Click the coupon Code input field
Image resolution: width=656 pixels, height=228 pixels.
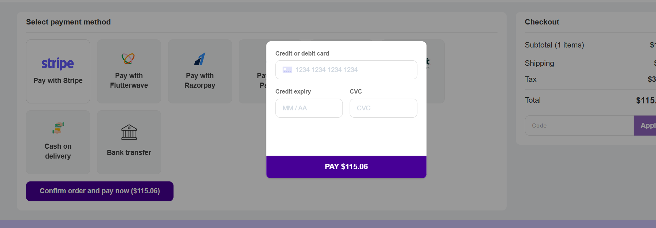point(579,126)
